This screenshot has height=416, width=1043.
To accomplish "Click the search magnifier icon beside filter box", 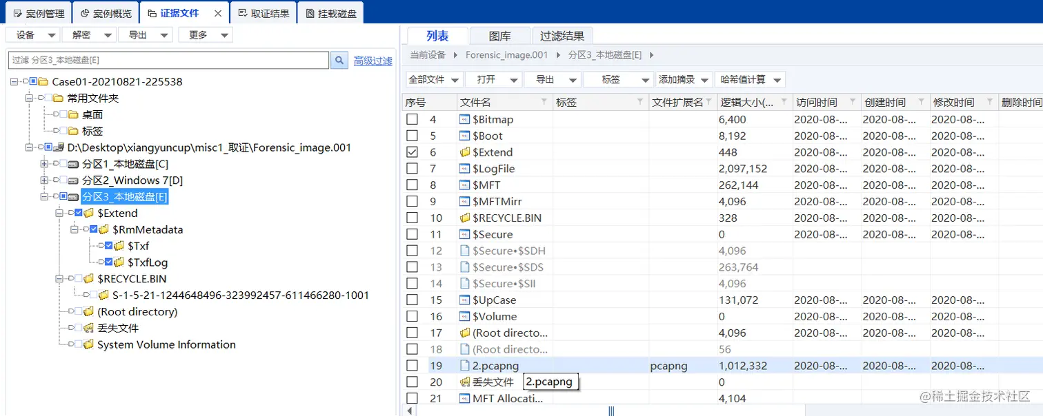I will [339, 61].
